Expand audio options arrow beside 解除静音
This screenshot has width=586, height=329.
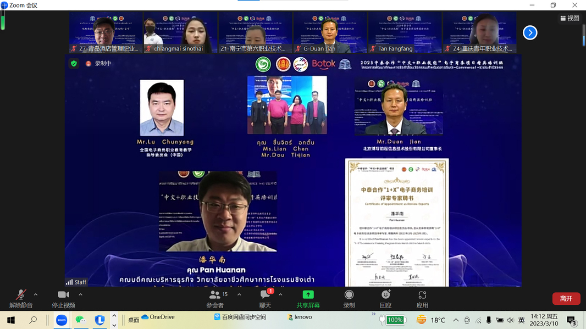point(36,295)
